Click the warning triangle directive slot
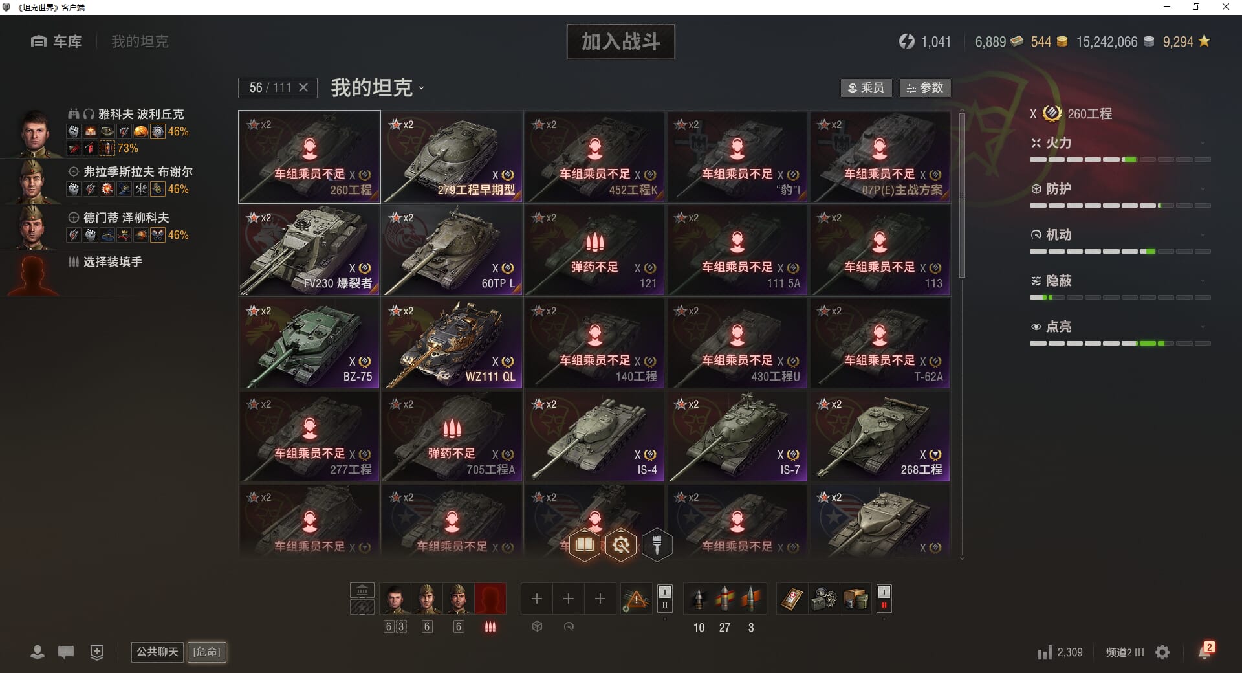Screen dimensions: 1242x673 click(636, 599)
